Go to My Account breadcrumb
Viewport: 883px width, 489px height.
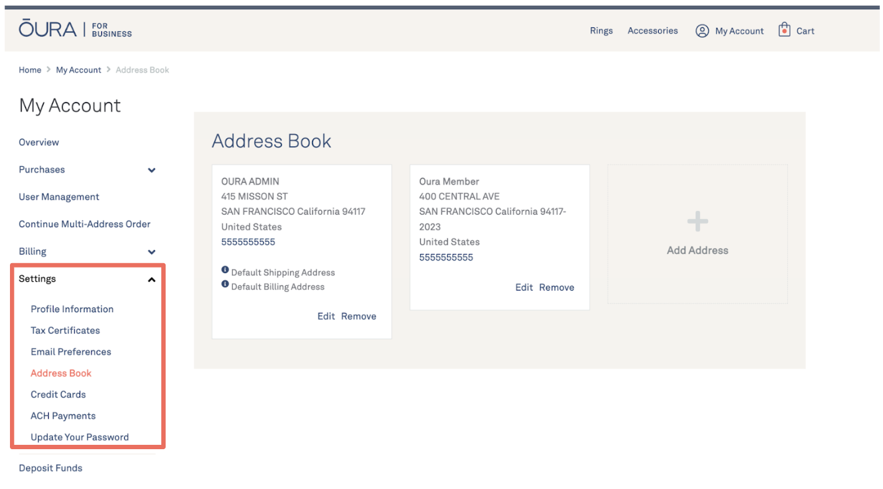coord(78,70)
